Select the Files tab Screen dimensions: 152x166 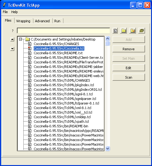(8, 20)
